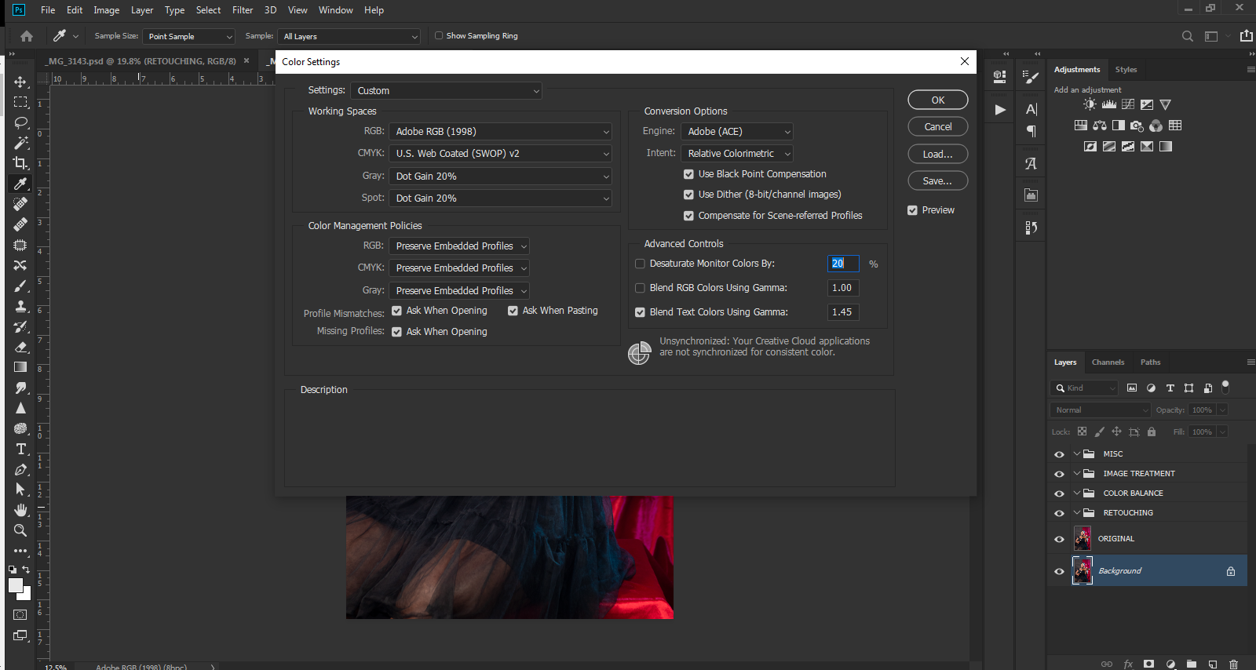Toggle Missing Profiles Ask When Opening
Viewport: 1256px width, 670px height.
(396, 332)
